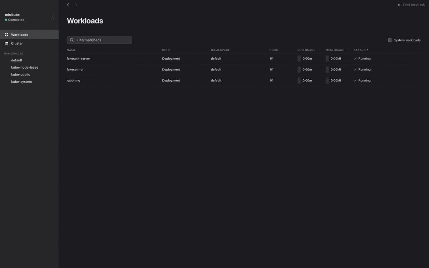Switch to the Cluster section
The height and width of the screenshot is (268, 429).
(16, 43)
